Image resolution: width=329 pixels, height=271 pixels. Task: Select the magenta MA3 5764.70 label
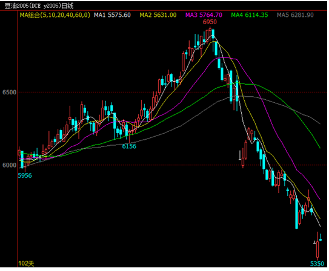click(x=204, y=15)
